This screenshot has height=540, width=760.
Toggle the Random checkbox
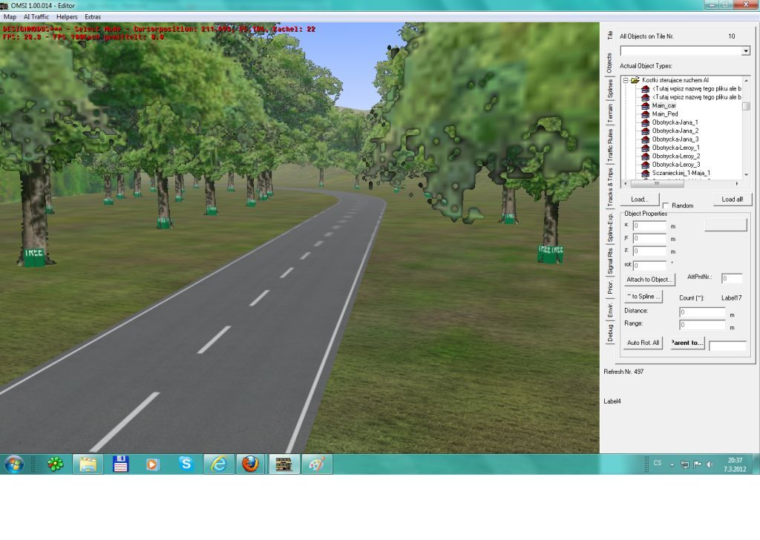point(666,205)
